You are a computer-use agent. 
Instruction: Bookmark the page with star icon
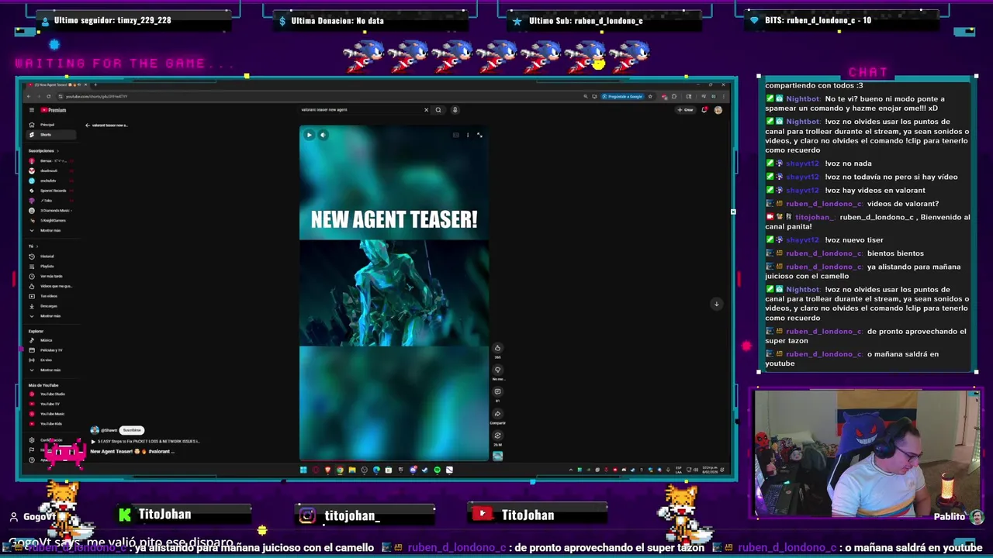[x=650, y=97]
